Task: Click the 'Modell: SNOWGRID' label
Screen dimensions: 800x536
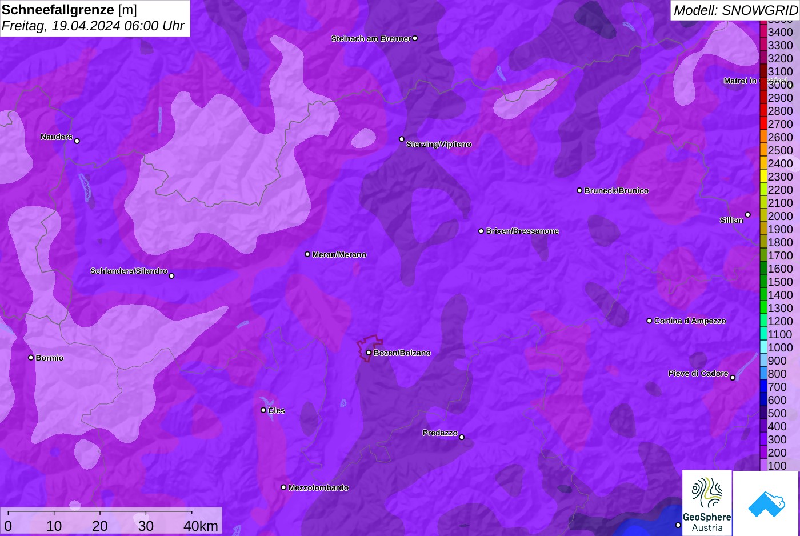Action: click(x=735, y=10)
